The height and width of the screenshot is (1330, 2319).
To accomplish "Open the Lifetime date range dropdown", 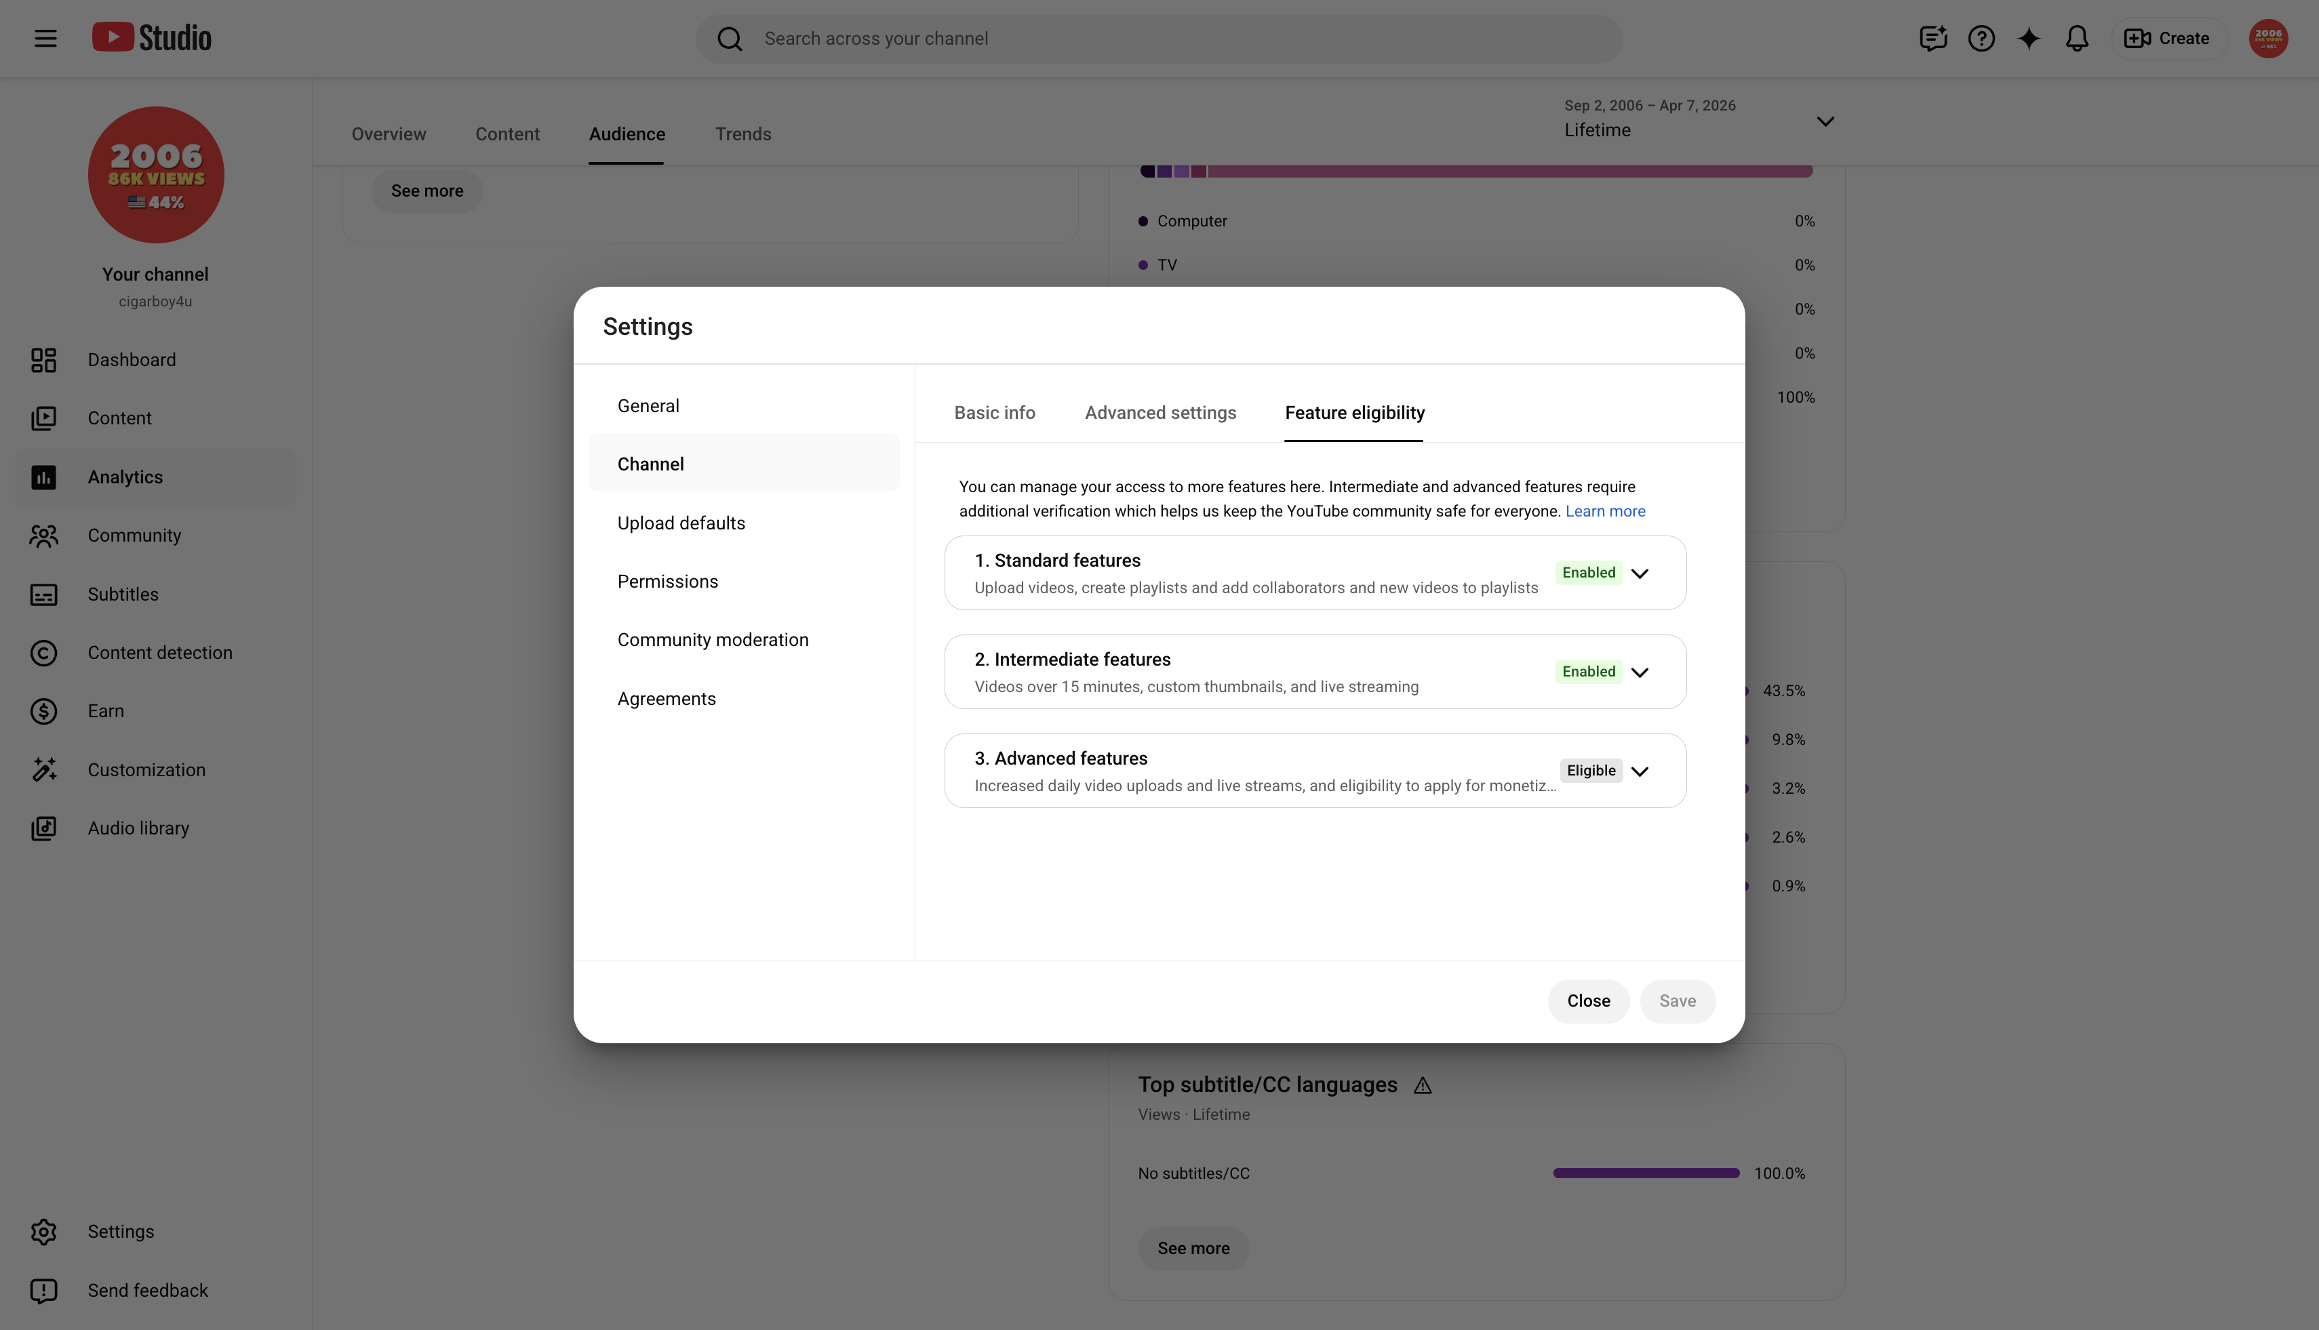I will (1699, 120).
